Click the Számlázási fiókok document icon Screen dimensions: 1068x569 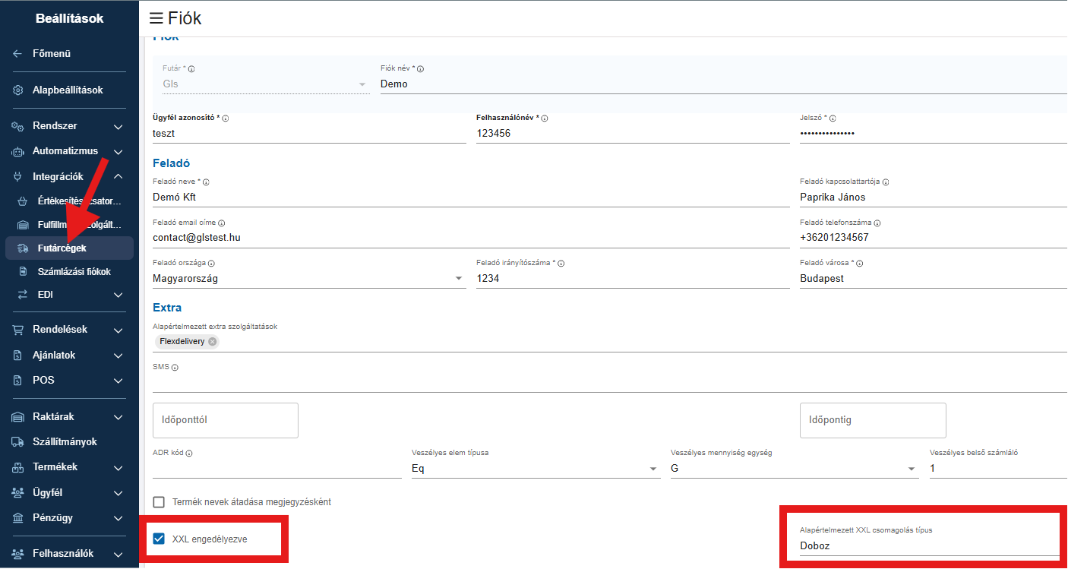coord(23,271)
